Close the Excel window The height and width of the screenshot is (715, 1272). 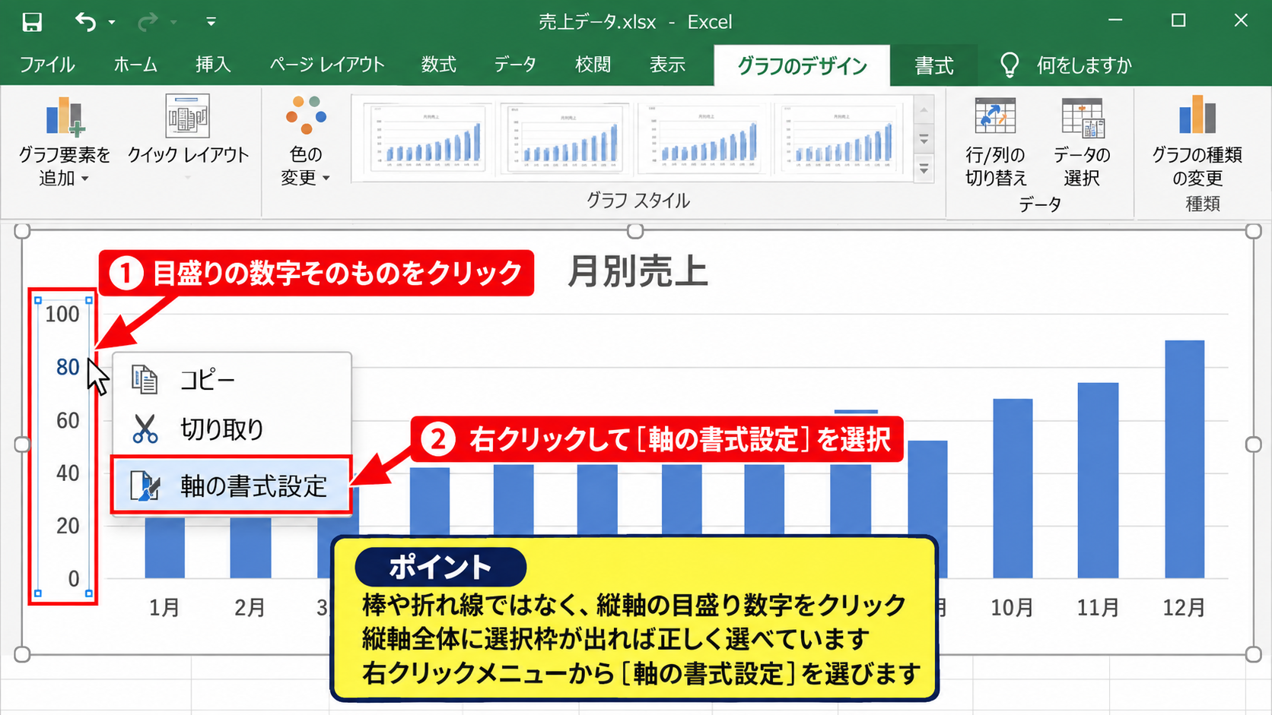1241,21
